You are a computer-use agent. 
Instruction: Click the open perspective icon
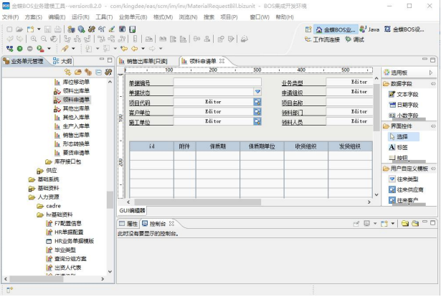point(308,29)
